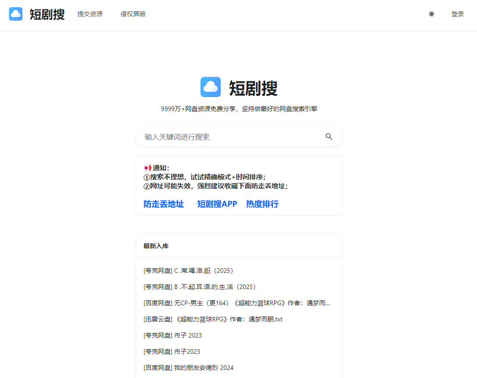Open 百度网盘 无CP-男主 超能力篮球RPG entry
477x378 pixels.
(236, 303)
